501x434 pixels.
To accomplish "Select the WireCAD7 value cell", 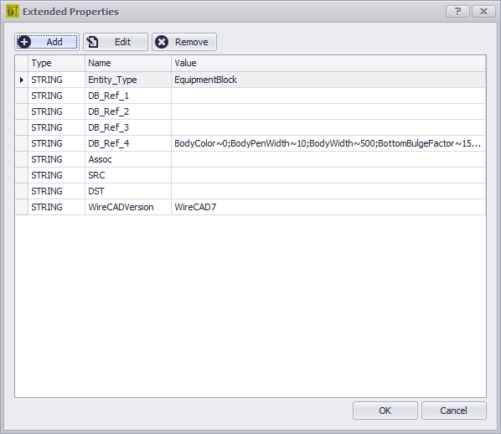I will coord(328,207).
